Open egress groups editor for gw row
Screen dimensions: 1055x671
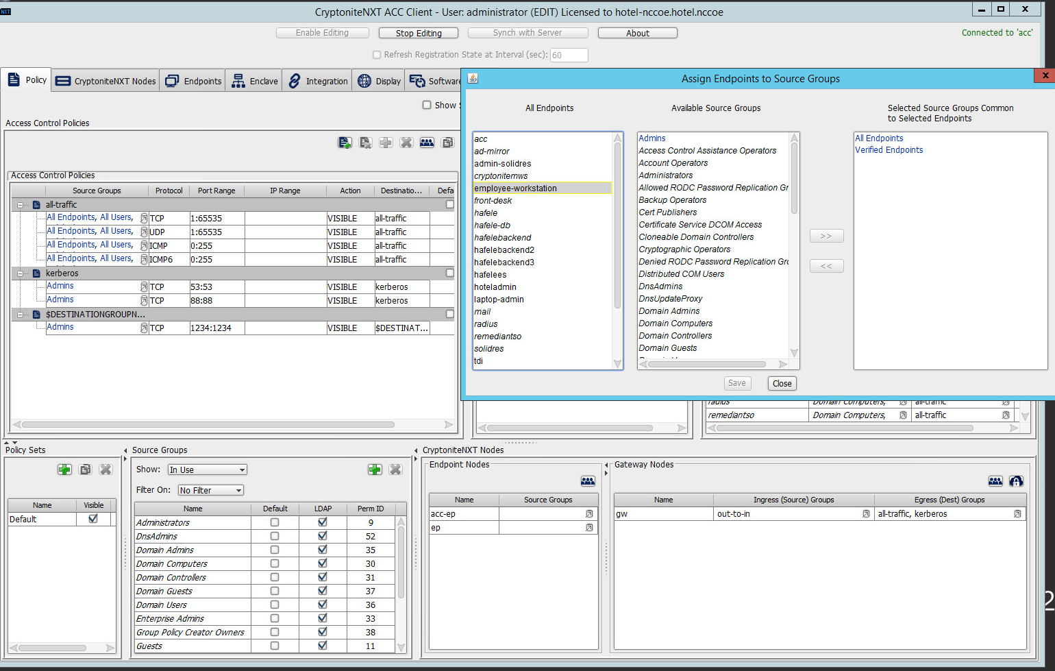(x=1017, y=514)
